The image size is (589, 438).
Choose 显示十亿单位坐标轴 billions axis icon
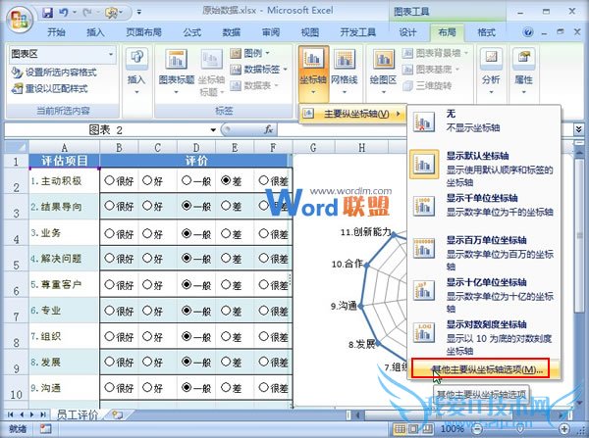pyautogui.click(x=424, y=290)
